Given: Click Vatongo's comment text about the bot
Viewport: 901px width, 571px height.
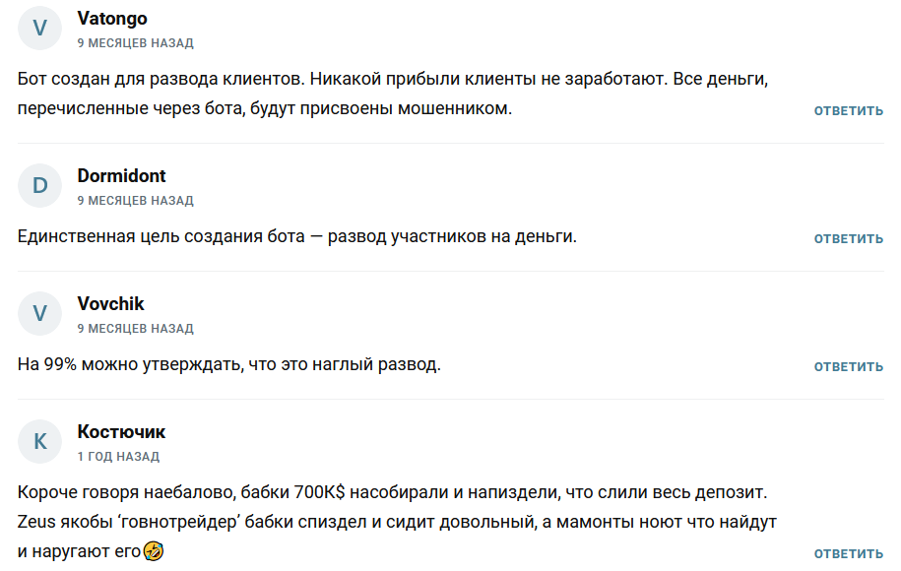Looking at the screenshot, I should click(x=393, y=94).
